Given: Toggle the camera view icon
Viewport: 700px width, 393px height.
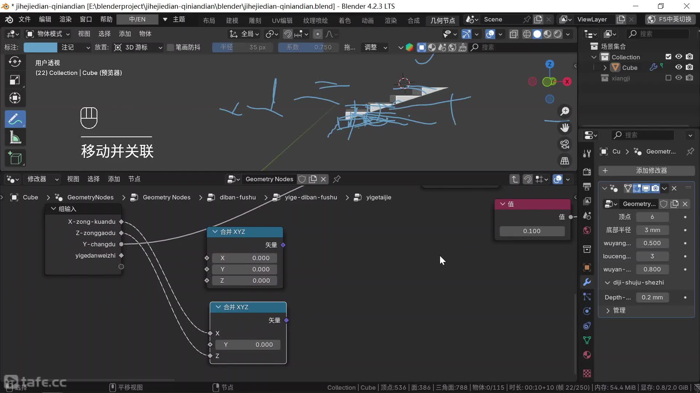Looking at the screenshot, I should coord(565,144).
